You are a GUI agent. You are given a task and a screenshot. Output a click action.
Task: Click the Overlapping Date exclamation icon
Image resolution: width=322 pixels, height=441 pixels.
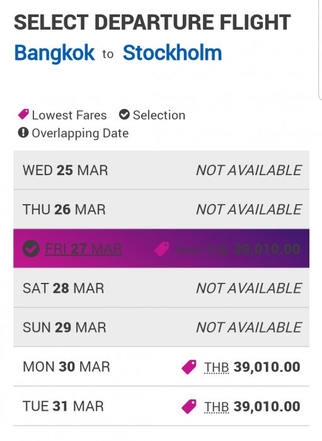(23, 132)
